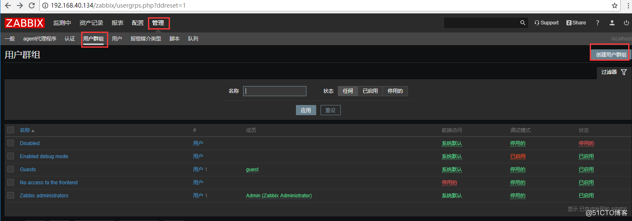Go to the 一般 submenu
The image size is (632, 221).
(10, 39)
